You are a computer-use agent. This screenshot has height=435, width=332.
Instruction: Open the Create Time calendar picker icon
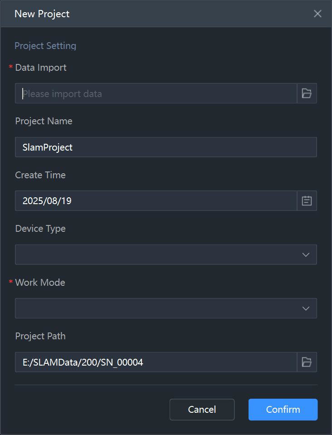pos(307,201)
